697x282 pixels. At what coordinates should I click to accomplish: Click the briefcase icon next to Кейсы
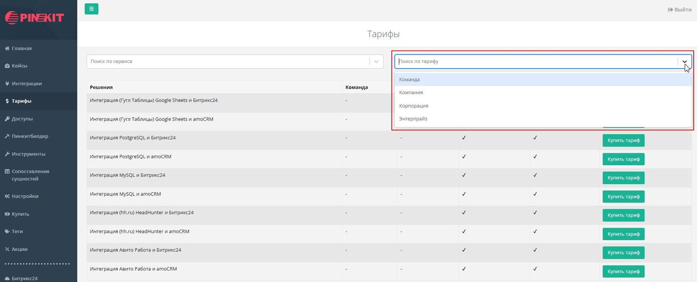click(x=7, y=66)
